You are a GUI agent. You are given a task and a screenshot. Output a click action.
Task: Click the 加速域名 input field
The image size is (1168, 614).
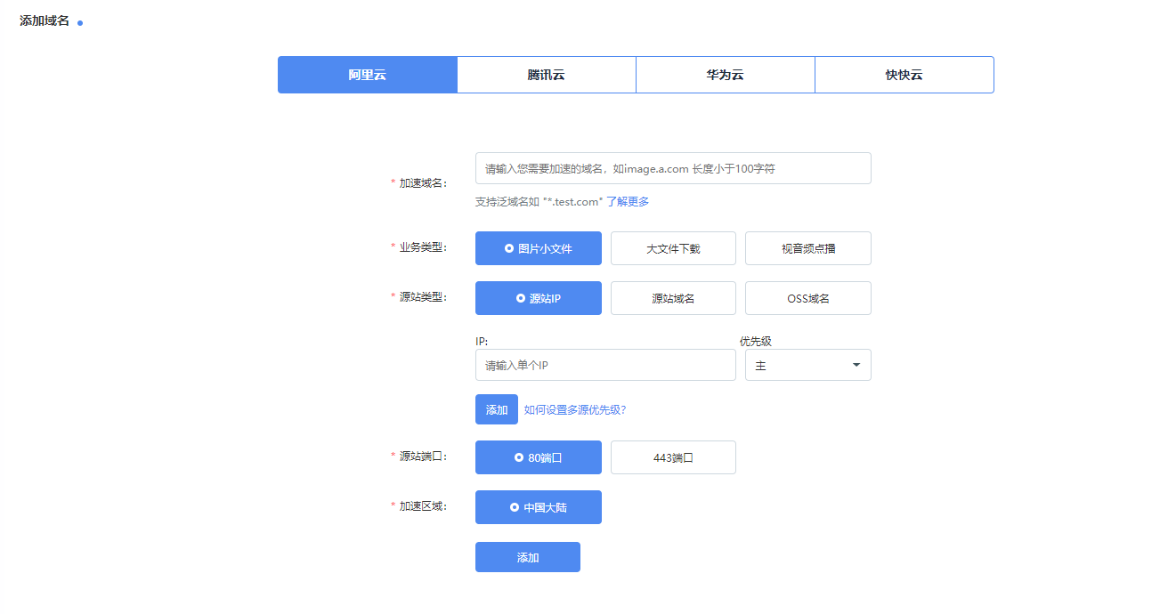click(x=672, y=168)
